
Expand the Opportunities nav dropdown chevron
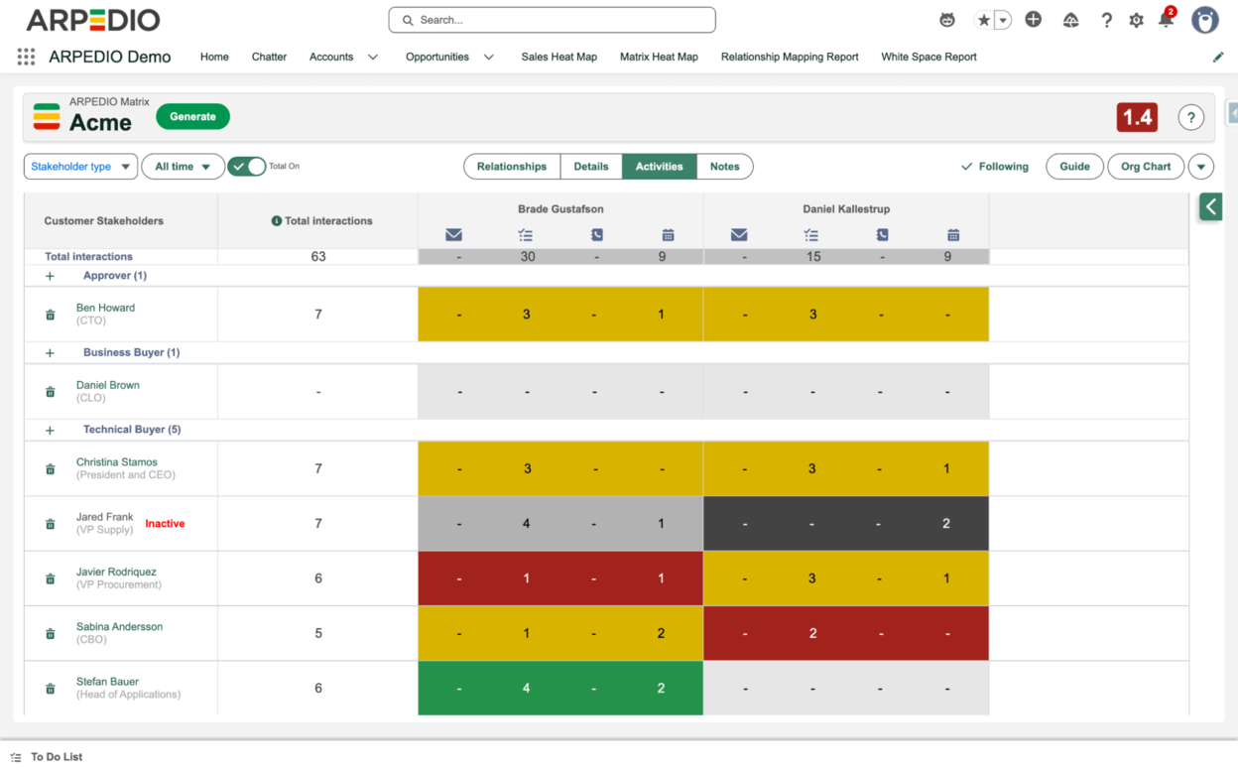click(489, 58)
